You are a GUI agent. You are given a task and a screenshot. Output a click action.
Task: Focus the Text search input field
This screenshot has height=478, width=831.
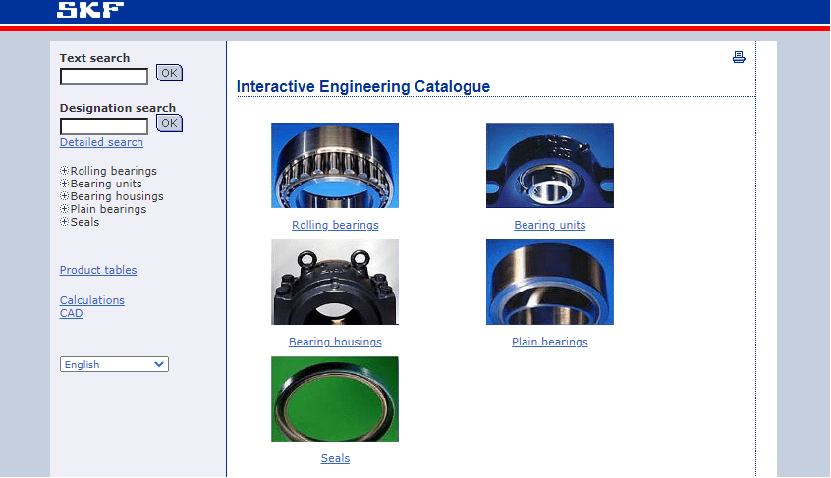pyautogui.click(x=104, y=76)
